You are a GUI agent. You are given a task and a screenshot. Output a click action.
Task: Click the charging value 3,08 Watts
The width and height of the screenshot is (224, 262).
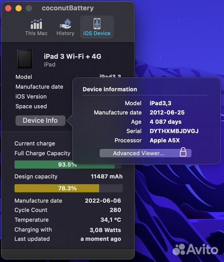(105, 230)
